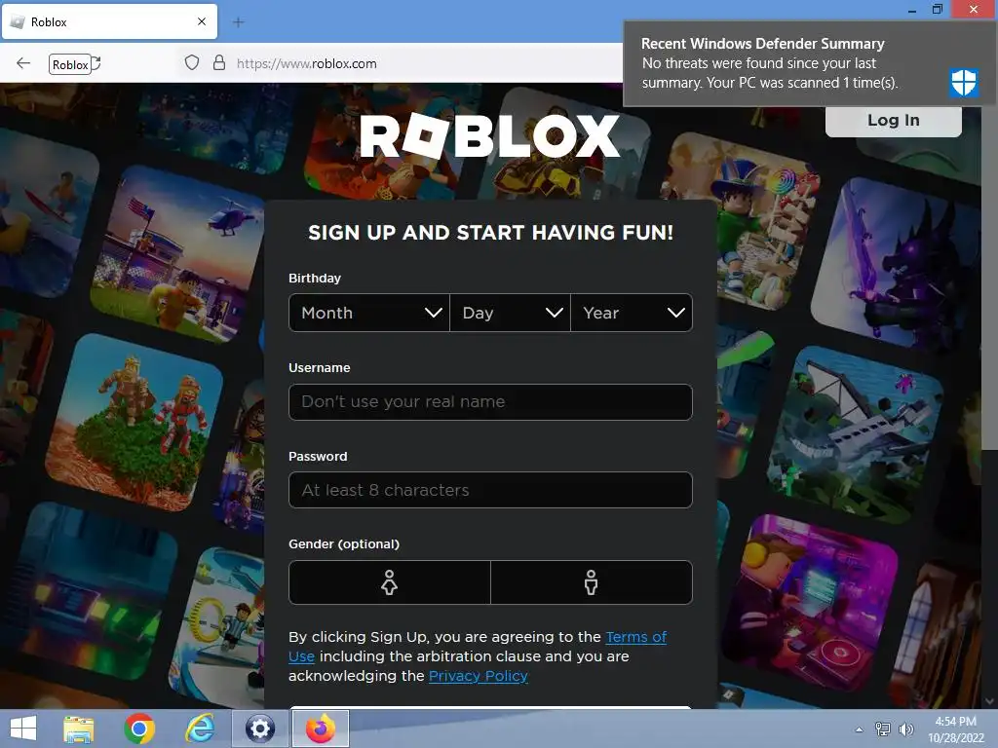Open the Year birthday dropdown

(632, 313)
